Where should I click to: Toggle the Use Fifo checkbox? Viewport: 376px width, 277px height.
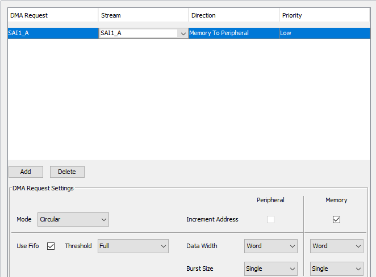coord(51,246)
